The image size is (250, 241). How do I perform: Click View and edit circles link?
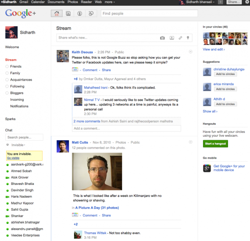pyautogui.click(x=214, y=50)
